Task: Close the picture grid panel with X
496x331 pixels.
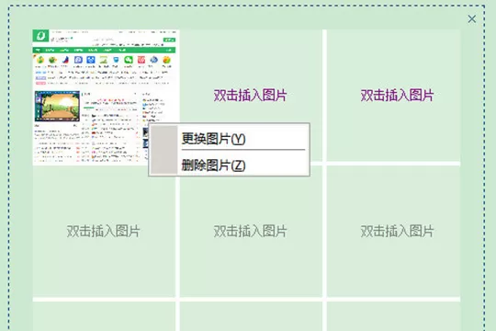Action: [x=471, y=19]
